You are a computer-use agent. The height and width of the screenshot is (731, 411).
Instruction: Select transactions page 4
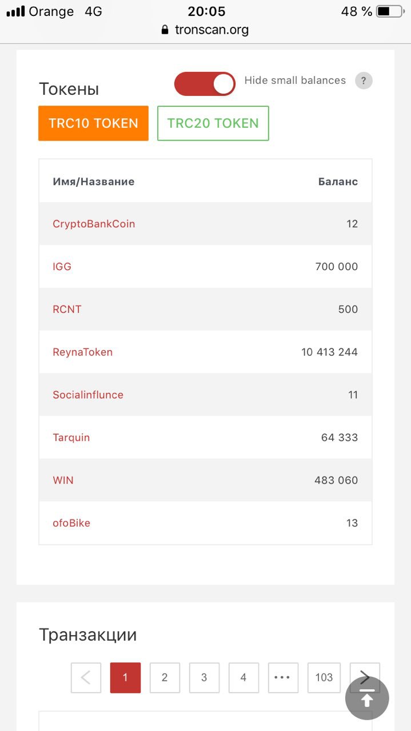(244, 678)
